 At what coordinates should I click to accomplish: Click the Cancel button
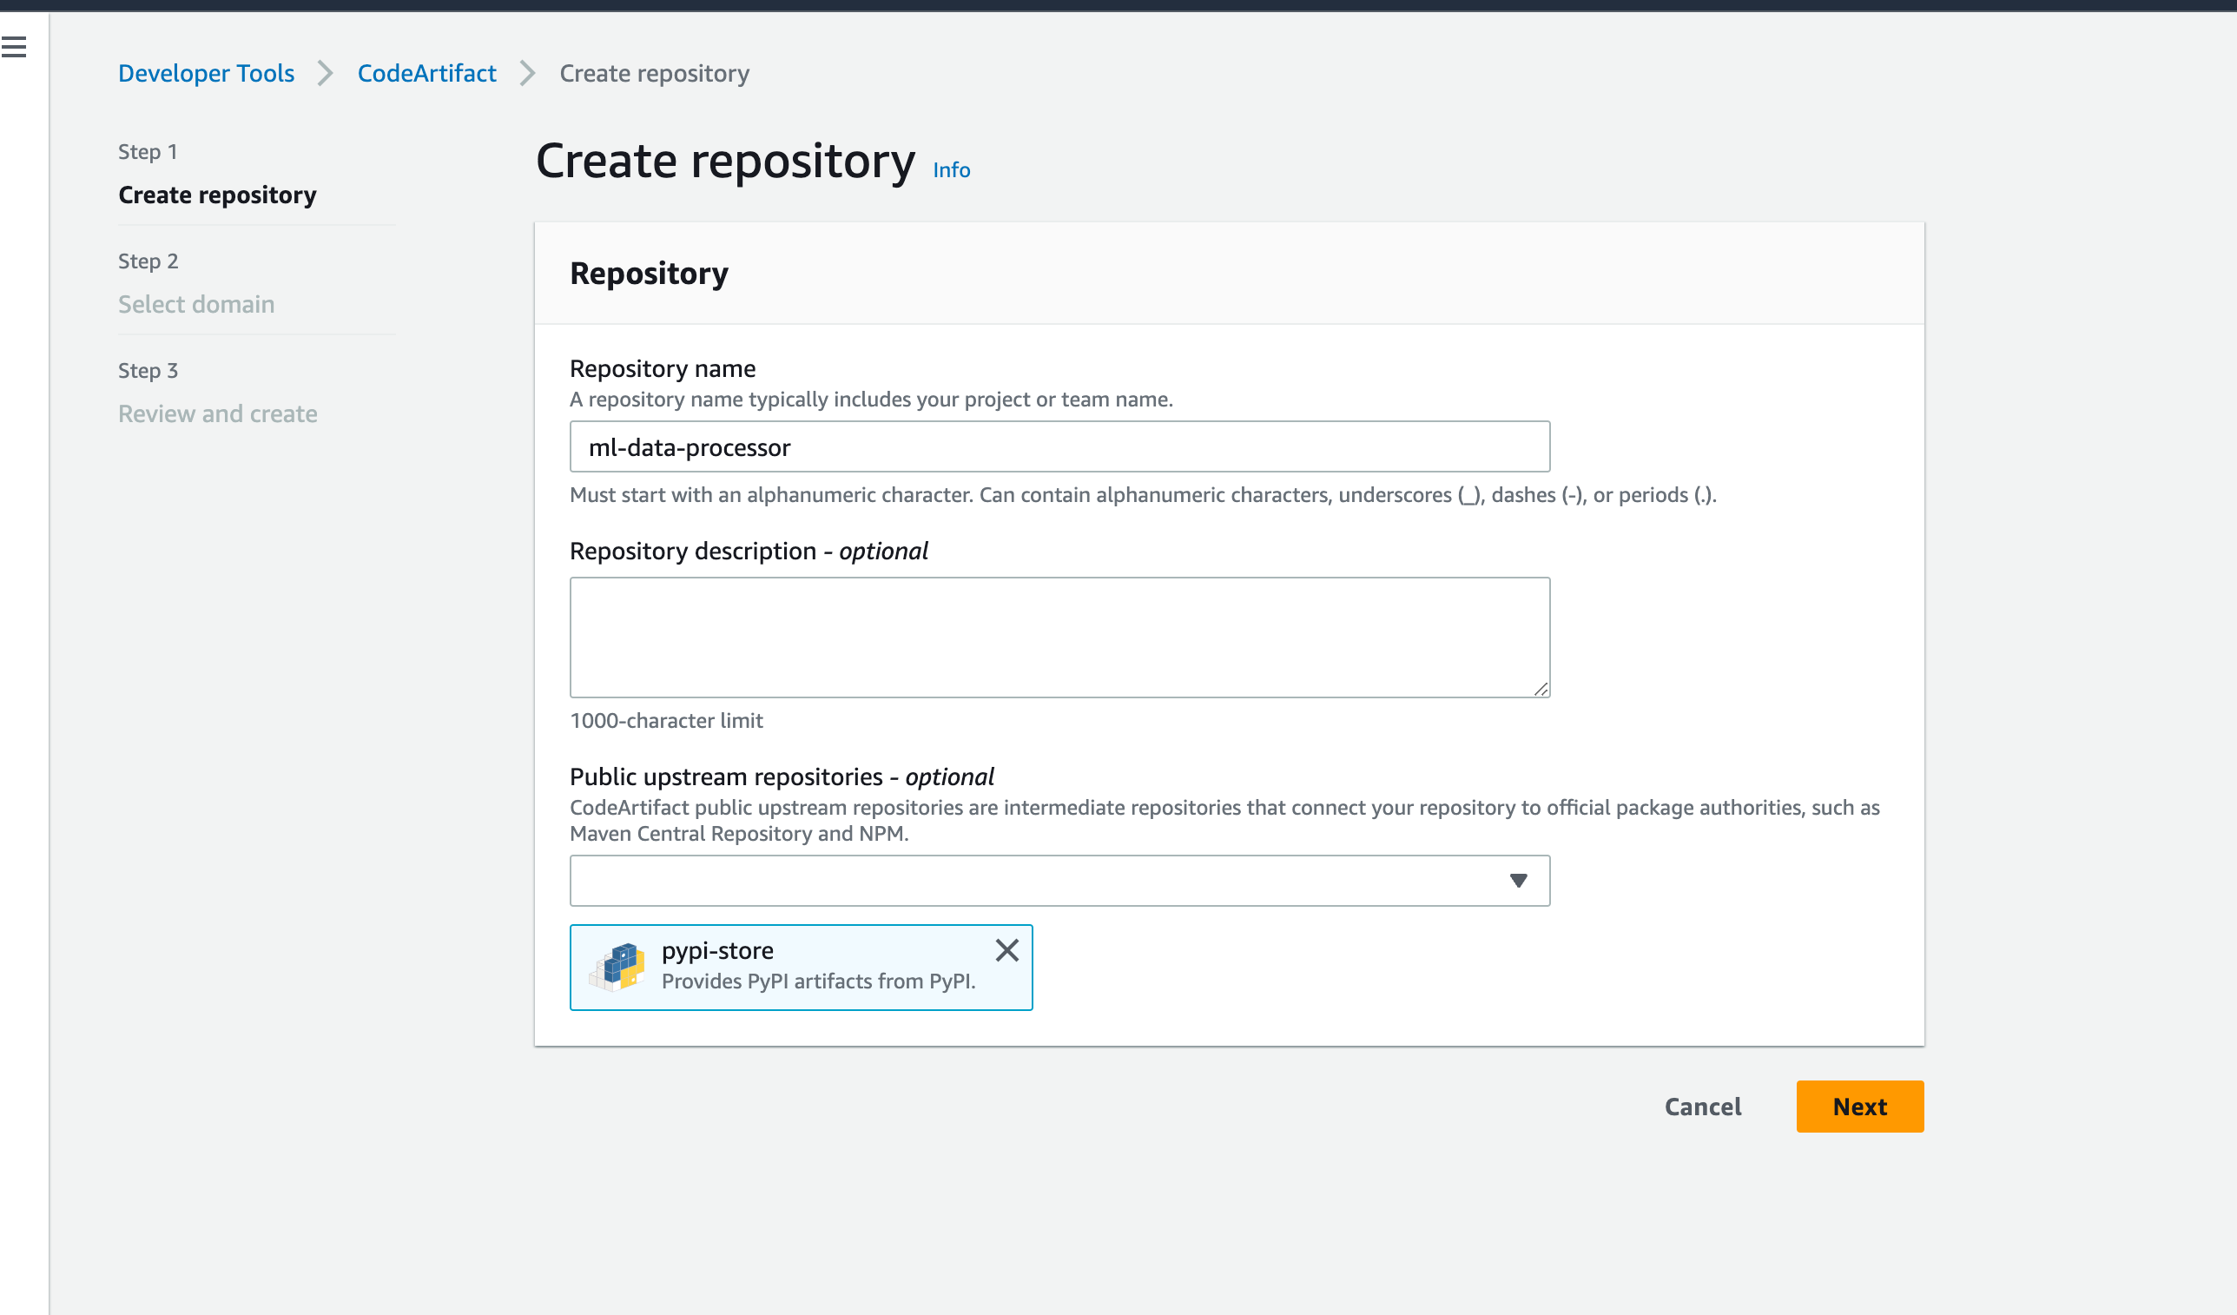coord(1702,1107)
